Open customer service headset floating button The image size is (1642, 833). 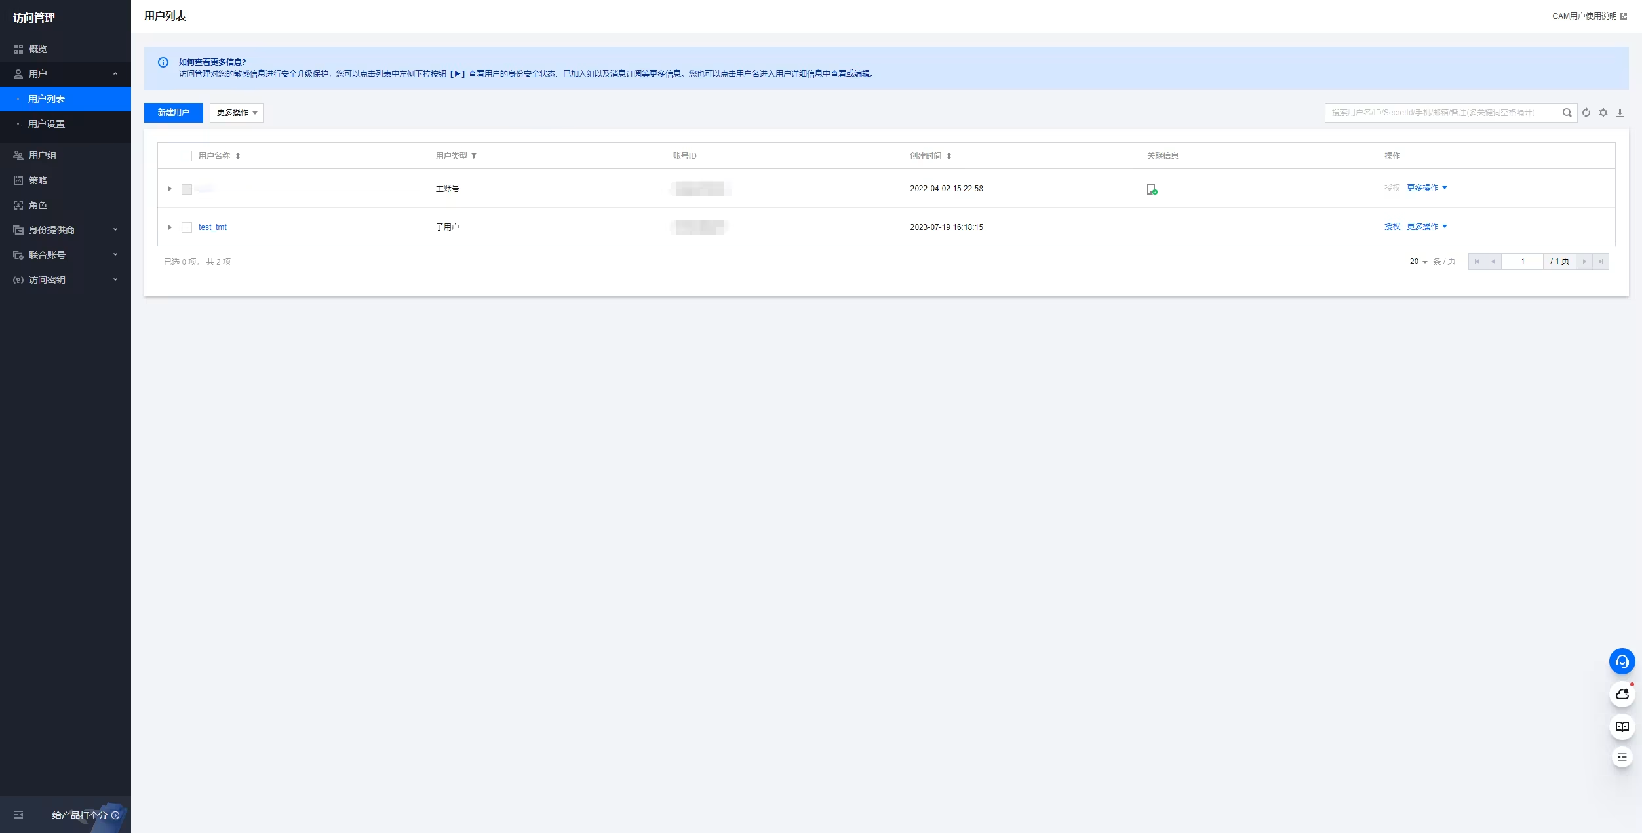1622,661
